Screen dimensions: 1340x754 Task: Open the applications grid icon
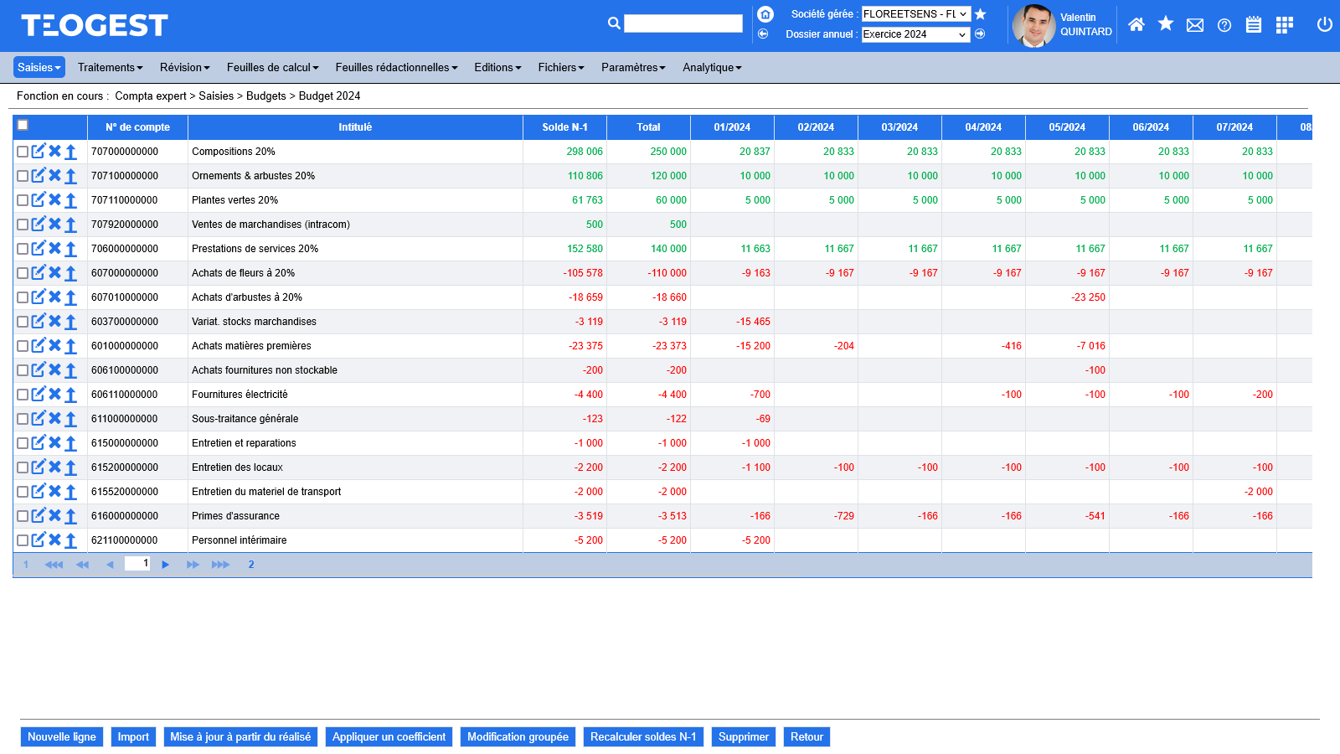click(x=1284, y=25)
